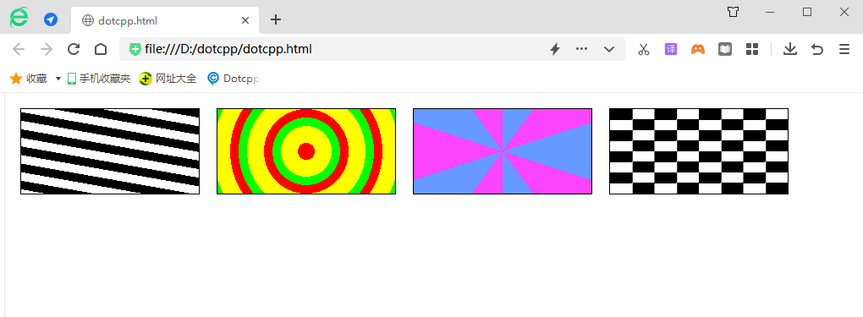Open the gray reading book extension

click(725, 49)
